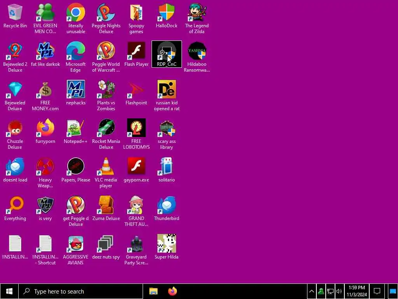
Task: Click the Type here to search box
Action: pyautogui.click(x=81, y=291)
